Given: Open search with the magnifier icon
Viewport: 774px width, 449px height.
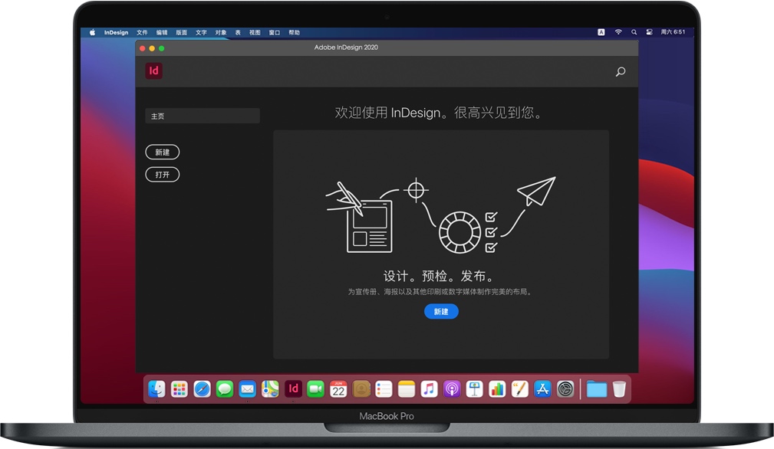Looking at the screenshot, I should click(x=621, y=72).
